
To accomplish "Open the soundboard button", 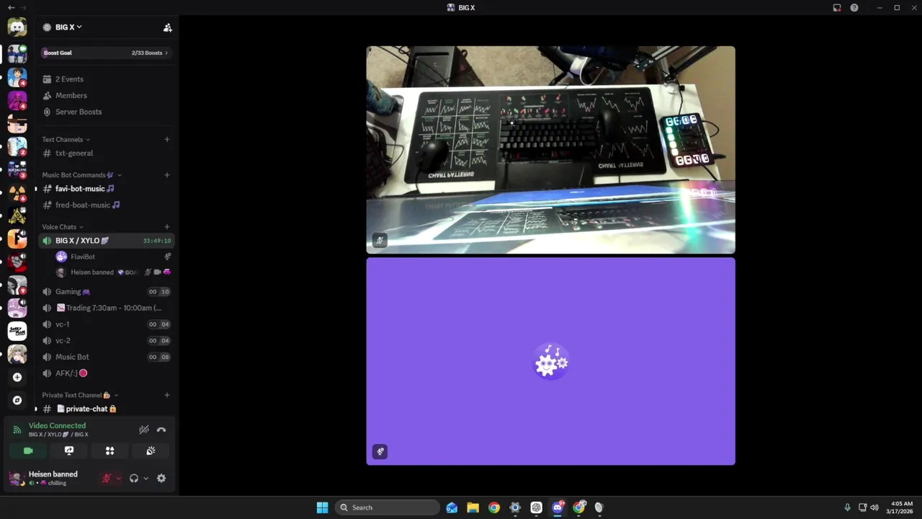I will (x=151, y=451).
